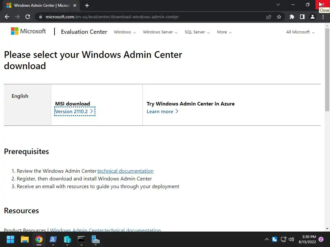The height and width of the screenshot is (247, 330).
Task: Open a new browser tab
Action: (87, 5)
